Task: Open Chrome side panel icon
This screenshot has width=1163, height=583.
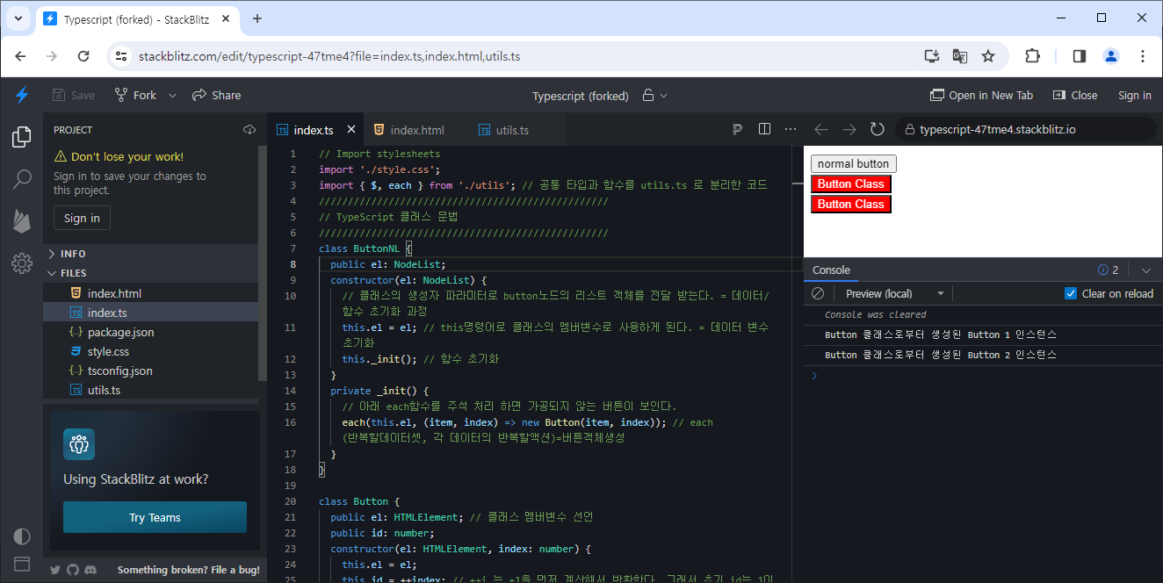Action: click(x=1080, y=56)
